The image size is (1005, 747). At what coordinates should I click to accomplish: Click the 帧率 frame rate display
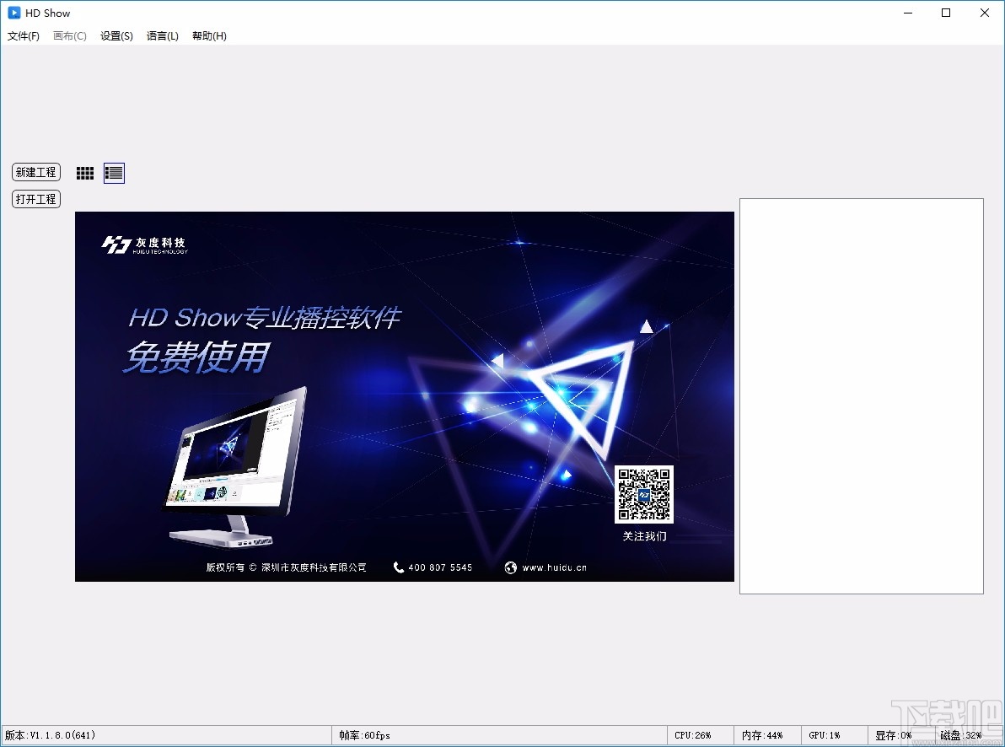click(x=363, y=735)
